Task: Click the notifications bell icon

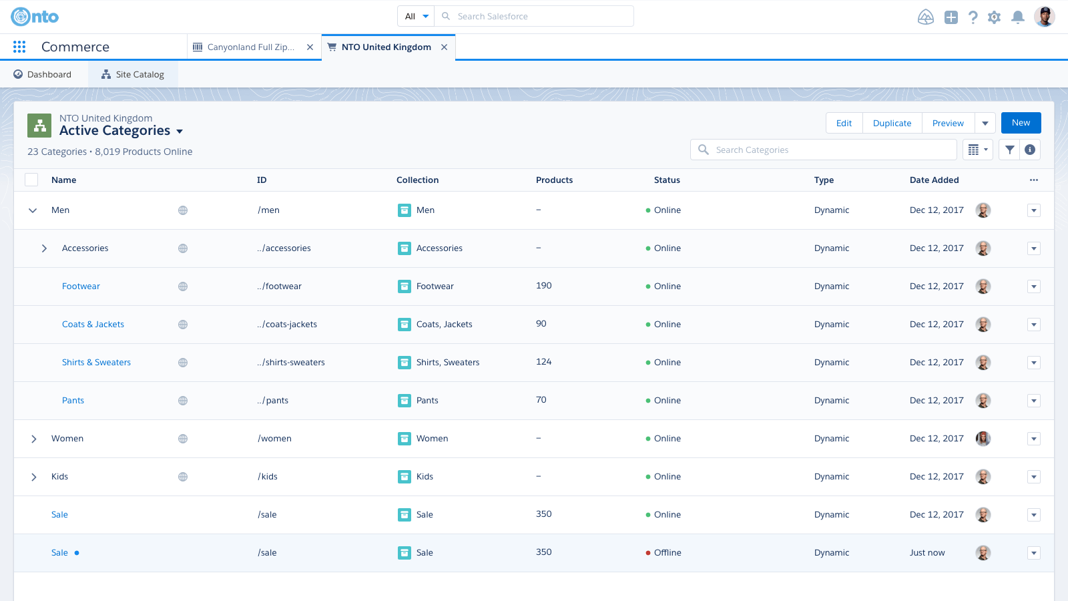Action: [1017, 17]
